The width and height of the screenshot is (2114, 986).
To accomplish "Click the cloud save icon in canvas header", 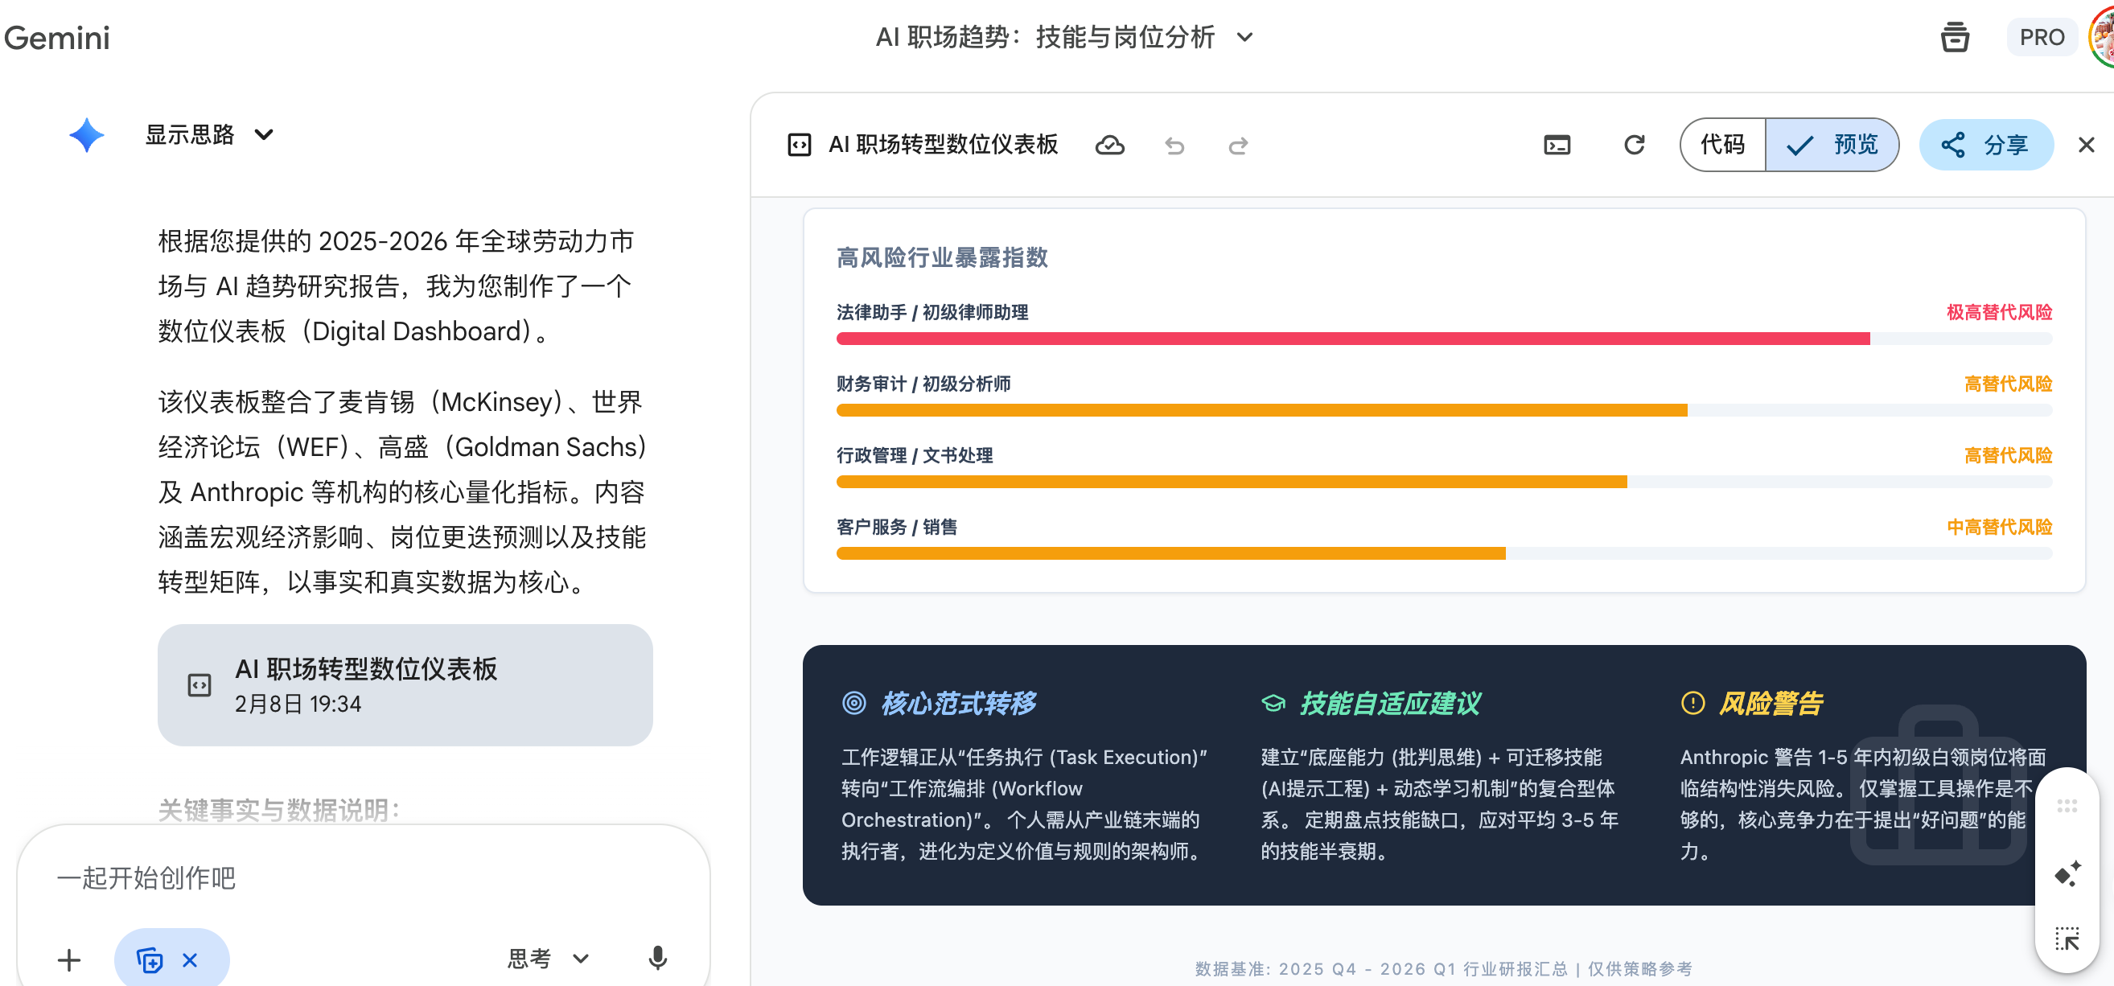I will point(1109,146).
